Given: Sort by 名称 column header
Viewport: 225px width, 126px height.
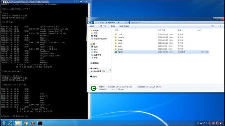Looking at the screenshot, I should pyautogui.click(x=116, y=30).
